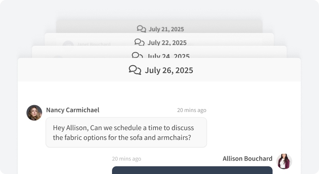Select Nancy's message about fabric options
This screenshot has height=174, width=319.
(126, 133)
